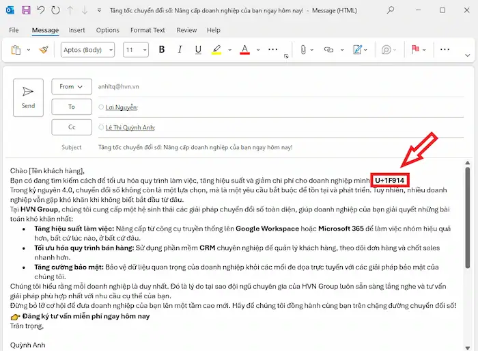This screenshot has width=478, height=351.
Task: Undo the last action
Action: (40, 10)
